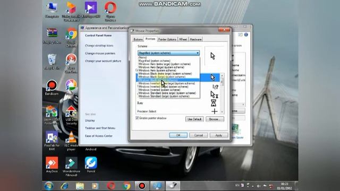Open the WinRAR archive on the desktop
Image resolution: width=340 pixels, height=191 pixels.
pyautogui.click(x=52, y=36)
